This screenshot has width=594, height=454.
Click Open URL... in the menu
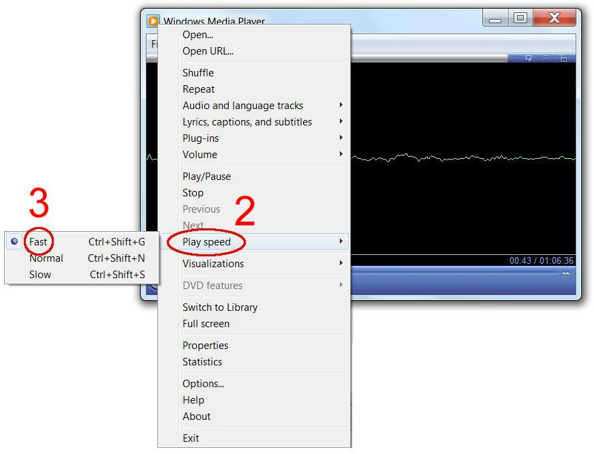click(x=208, y=51)
